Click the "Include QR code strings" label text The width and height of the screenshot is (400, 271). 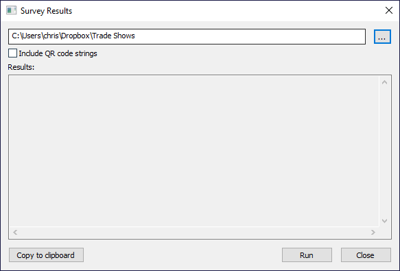coord(58,53)
